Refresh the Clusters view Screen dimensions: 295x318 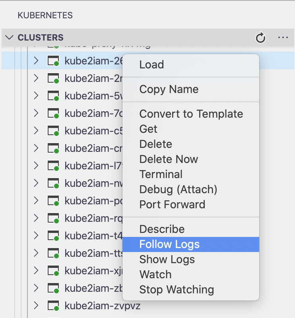[260, 38]
